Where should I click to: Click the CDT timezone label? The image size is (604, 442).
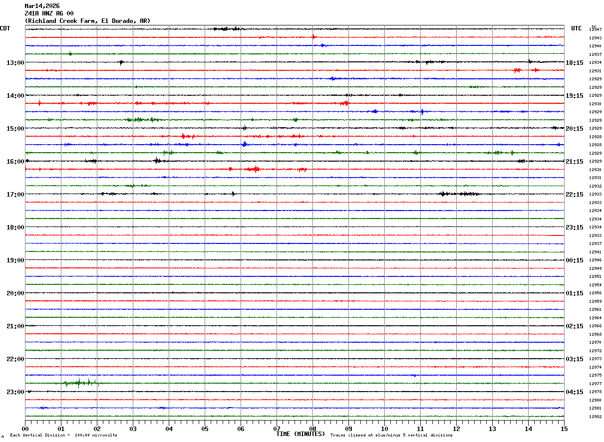(x=5, y=28)
